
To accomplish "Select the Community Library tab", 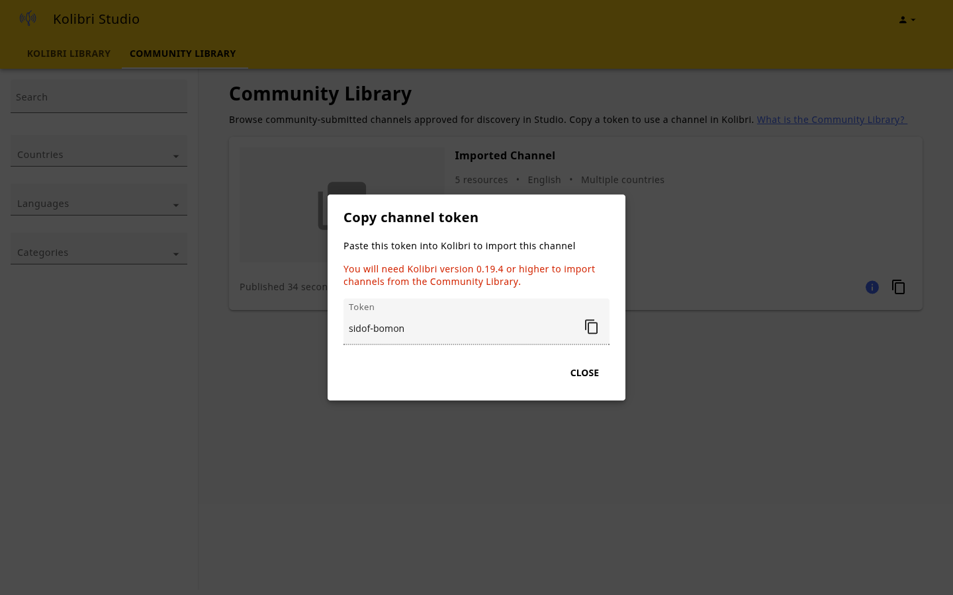I will [x=183, y=54].
